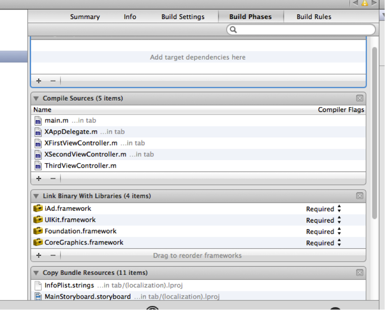Delete the Link Binary With Libraries phase
The height and width of the screenshot is (310, 385).
[360, 196]
